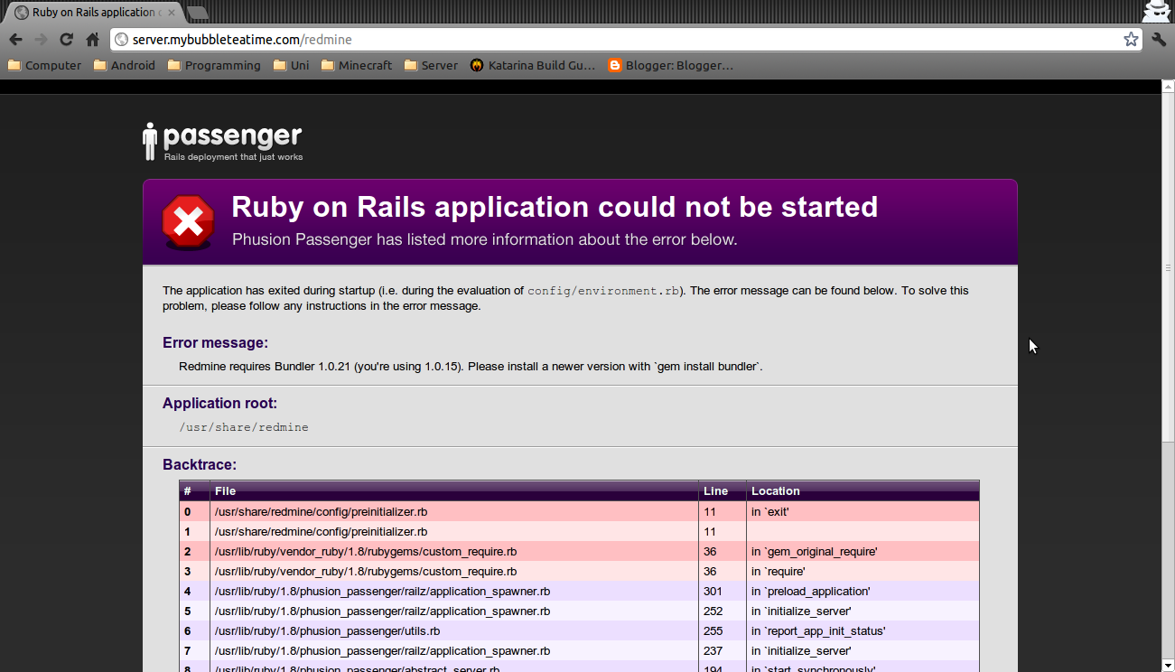
Task: Click the browser forward arrow
Action: coord(41,40)
